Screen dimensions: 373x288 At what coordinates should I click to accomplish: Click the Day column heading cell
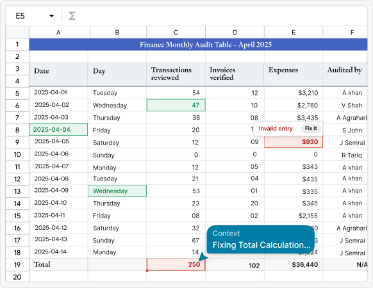[x=117, y=74]
